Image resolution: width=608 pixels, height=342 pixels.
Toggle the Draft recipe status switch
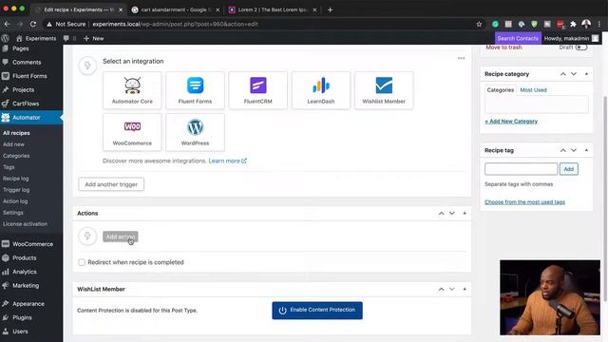coord(580,47)
